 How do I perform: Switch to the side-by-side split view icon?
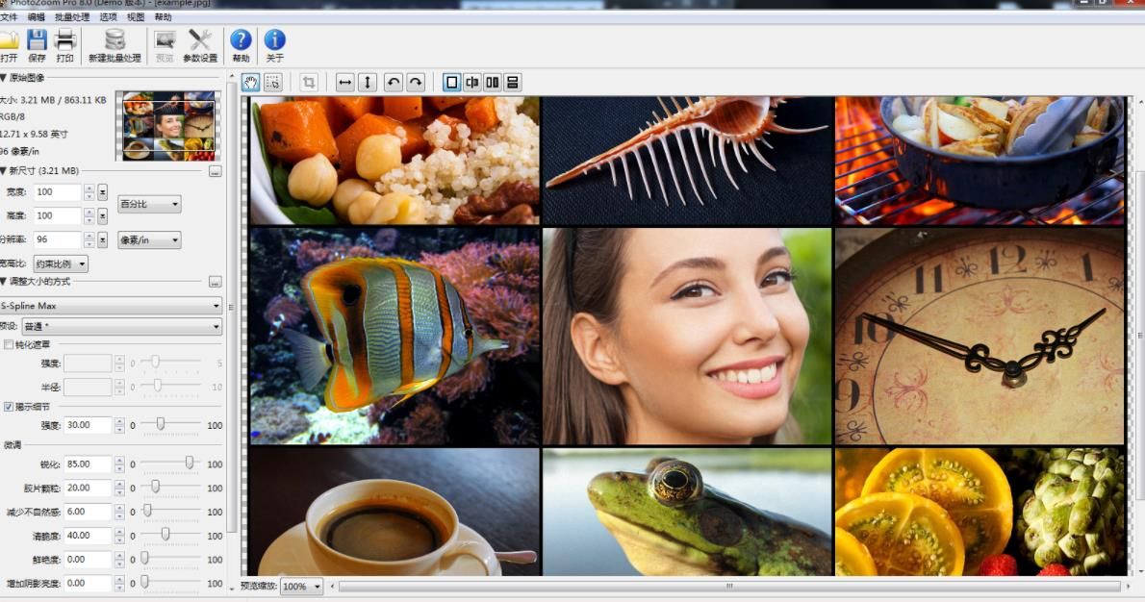point(471,83)
